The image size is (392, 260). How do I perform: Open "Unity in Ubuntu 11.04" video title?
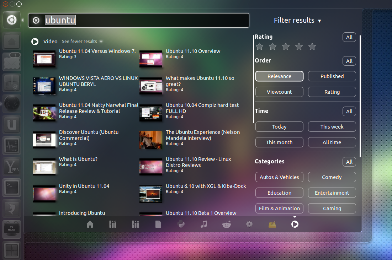click(84, 186)
